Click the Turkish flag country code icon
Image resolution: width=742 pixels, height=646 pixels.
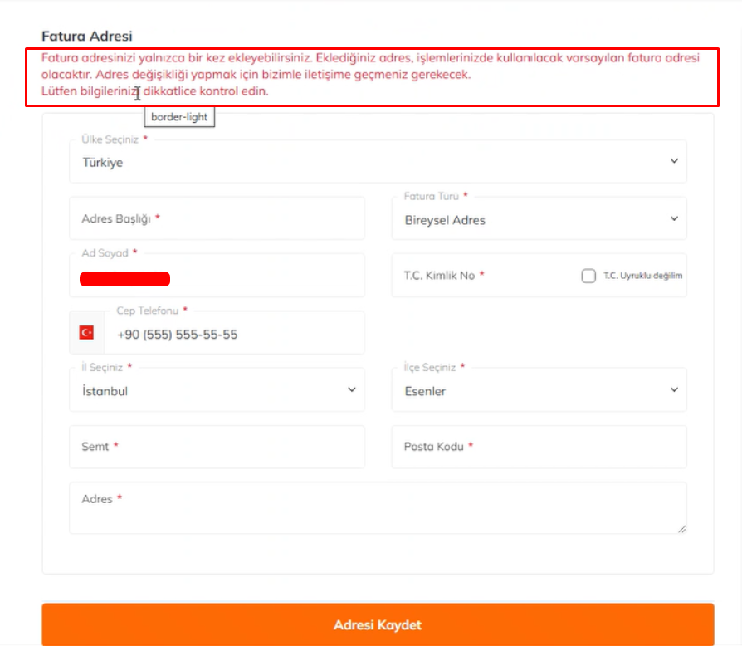tap(86, 333)
